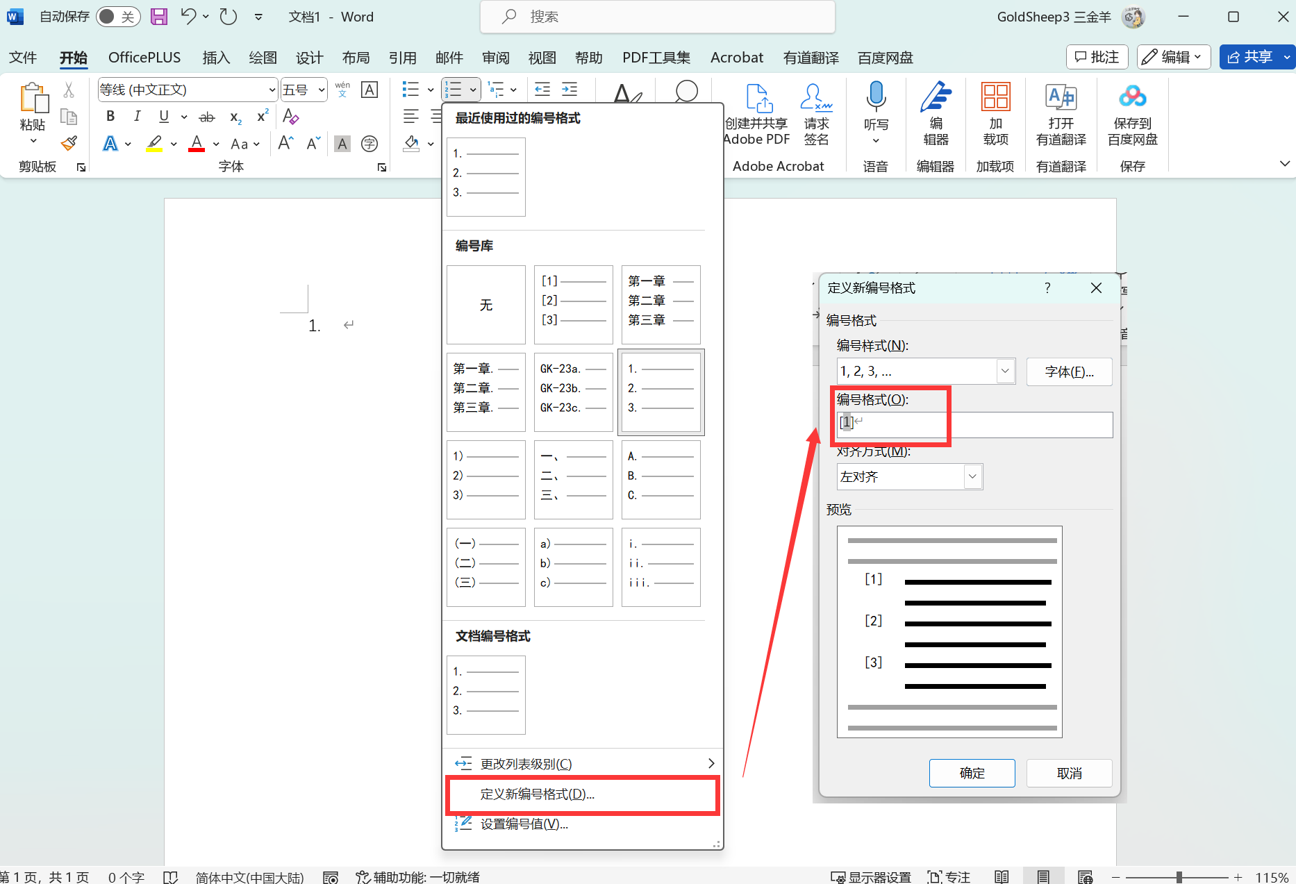Click the Italic formatting icon
1296x884 pixels.
pos(137,117)
